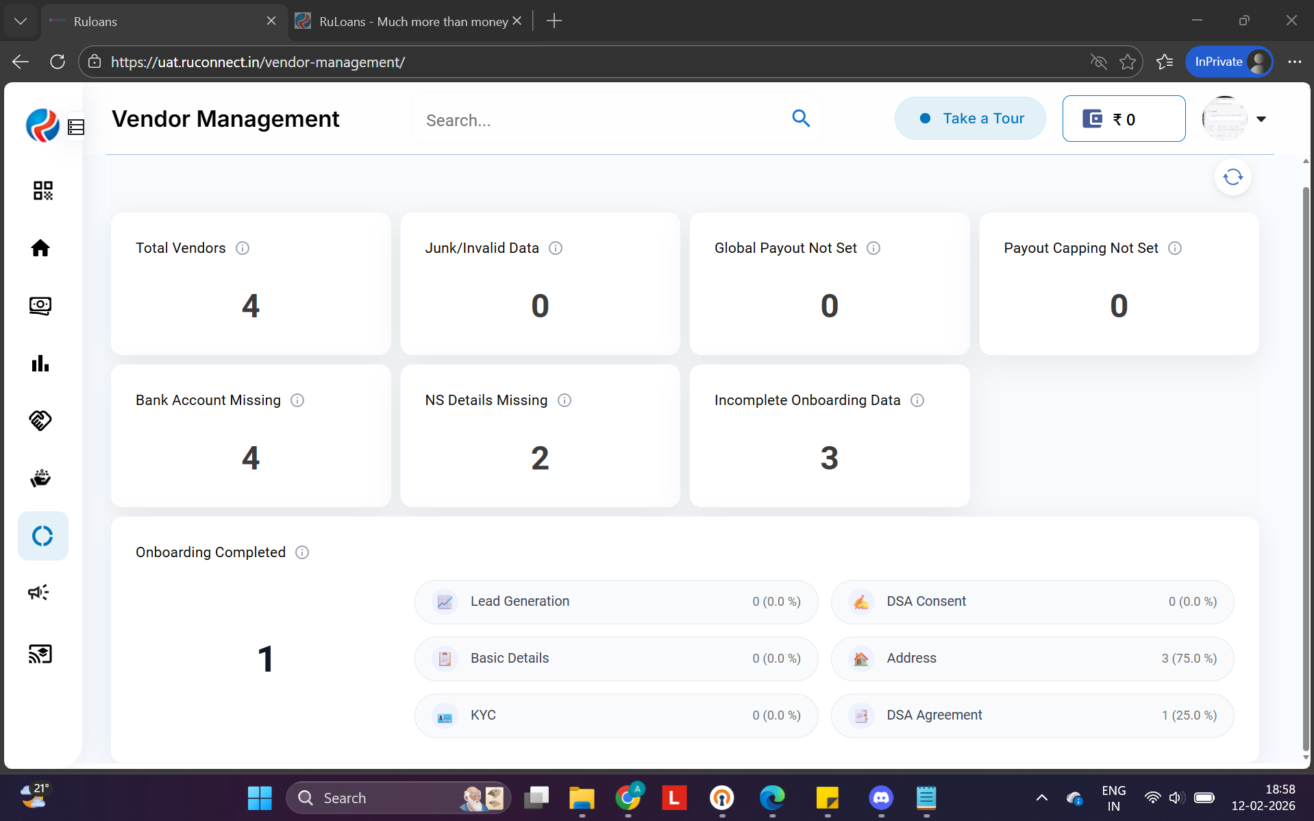Select the DSA Agreement progress row
1314x821 pixels.
(x=1032, y=715)
